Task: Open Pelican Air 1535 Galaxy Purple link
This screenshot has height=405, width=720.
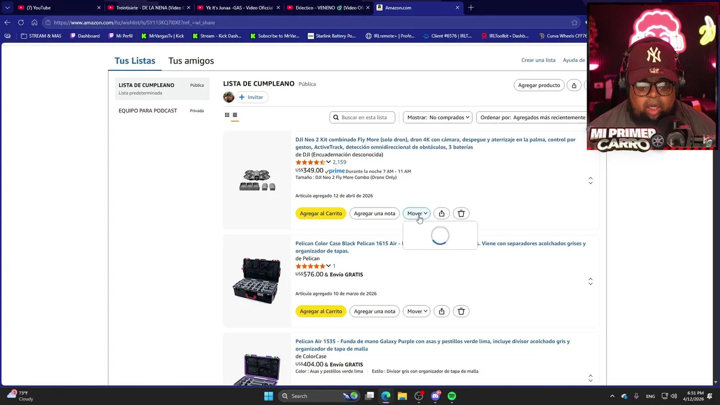Action: 433,345
